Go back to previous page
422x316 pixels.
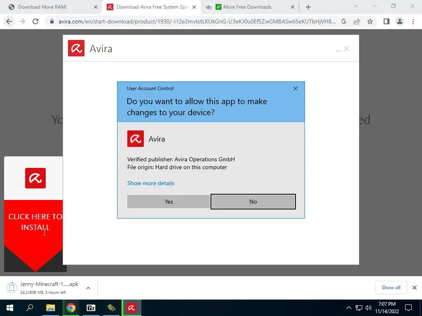(9, 21)
